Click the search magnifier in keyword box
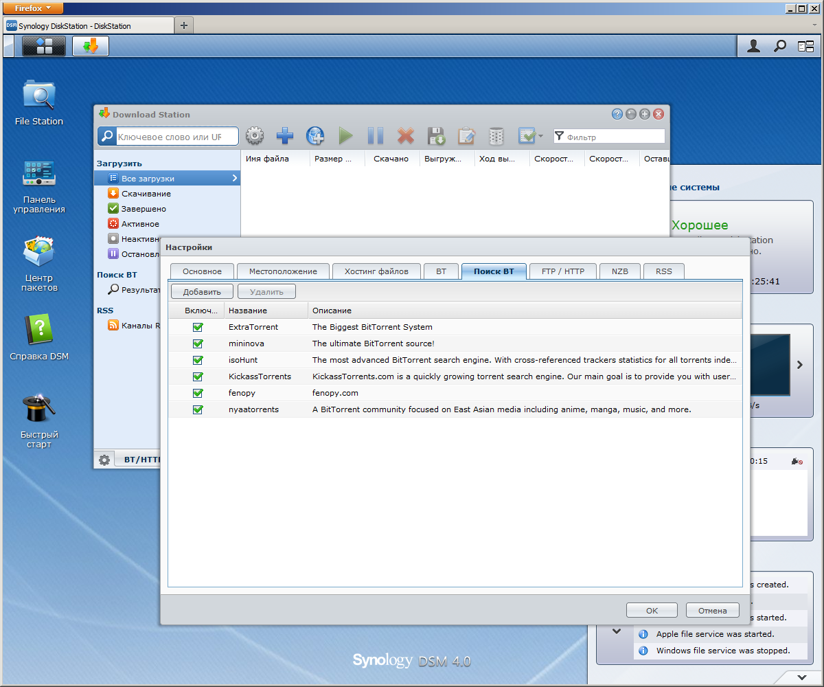 click(x=107, y=137)
